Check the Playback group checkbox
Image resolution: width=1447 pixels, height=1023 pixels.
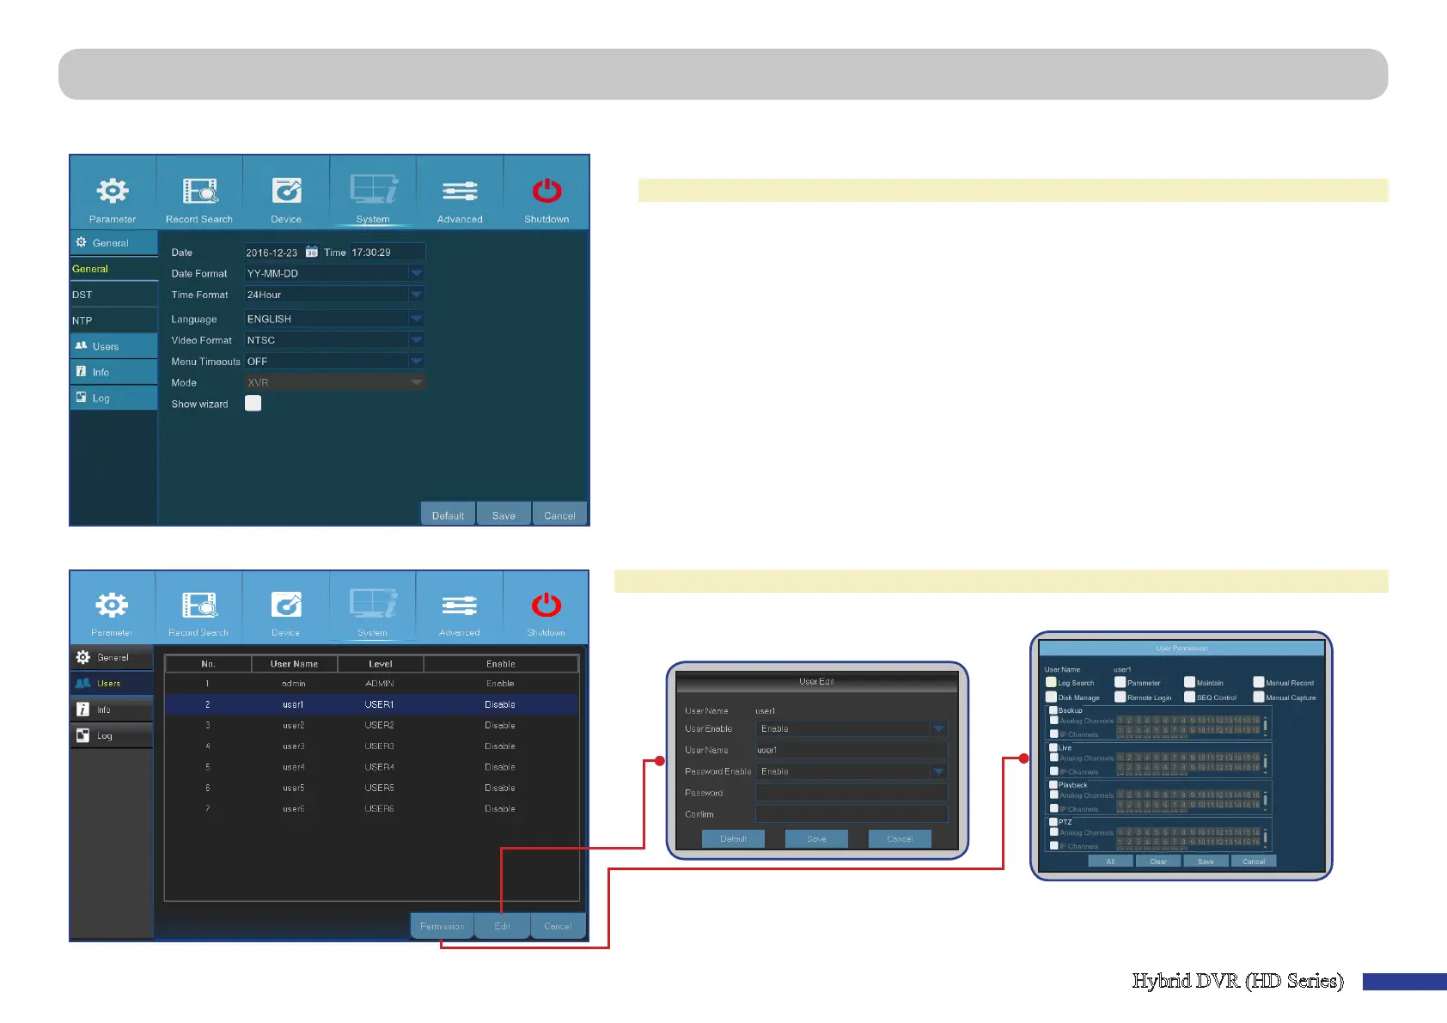[x=1053, y=784]
